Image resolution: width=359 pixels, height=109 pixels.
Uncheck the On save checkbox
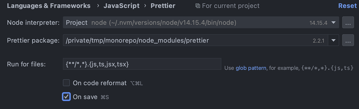[x=66, y=97]
